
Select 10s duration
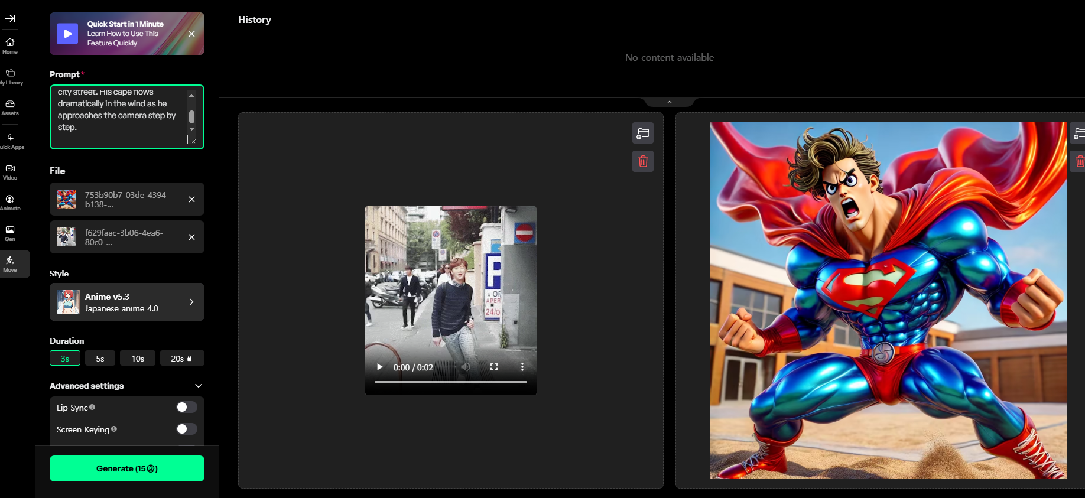pyautogui.click(x=138, y=359)
